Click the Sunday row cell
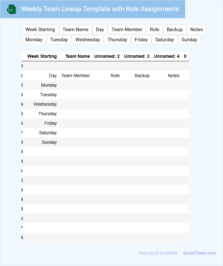 (49, 142)
